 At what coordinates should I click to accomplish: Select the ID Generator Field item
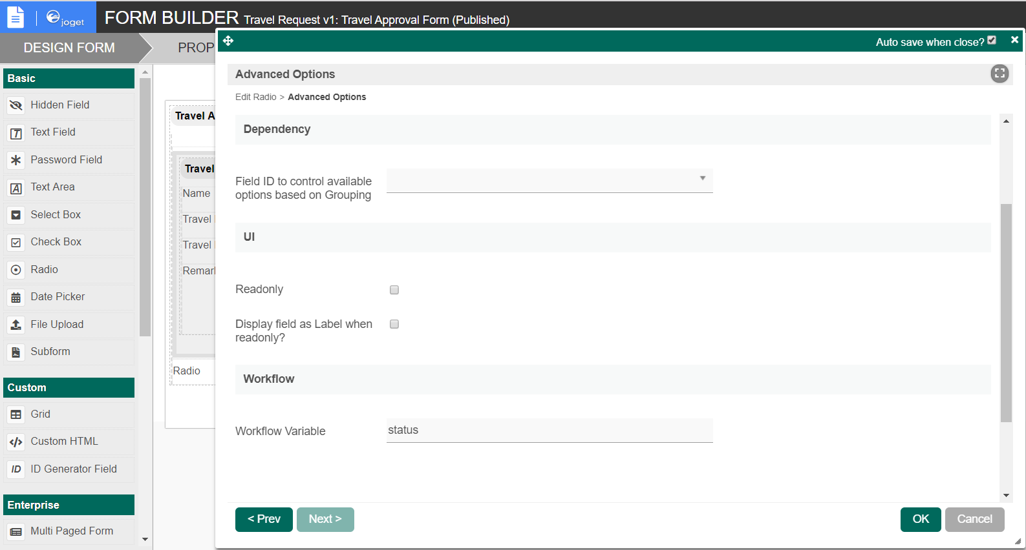[69, 469]
